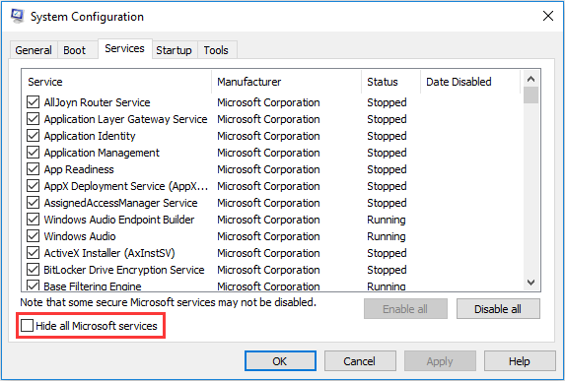Switch to the General tab
The width and height of the screenshot is (565, 381).
34,50
